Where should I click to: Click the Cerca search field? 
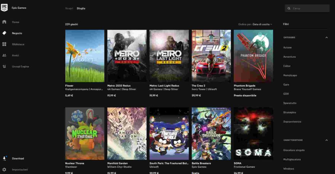click(x=307, y=8)
